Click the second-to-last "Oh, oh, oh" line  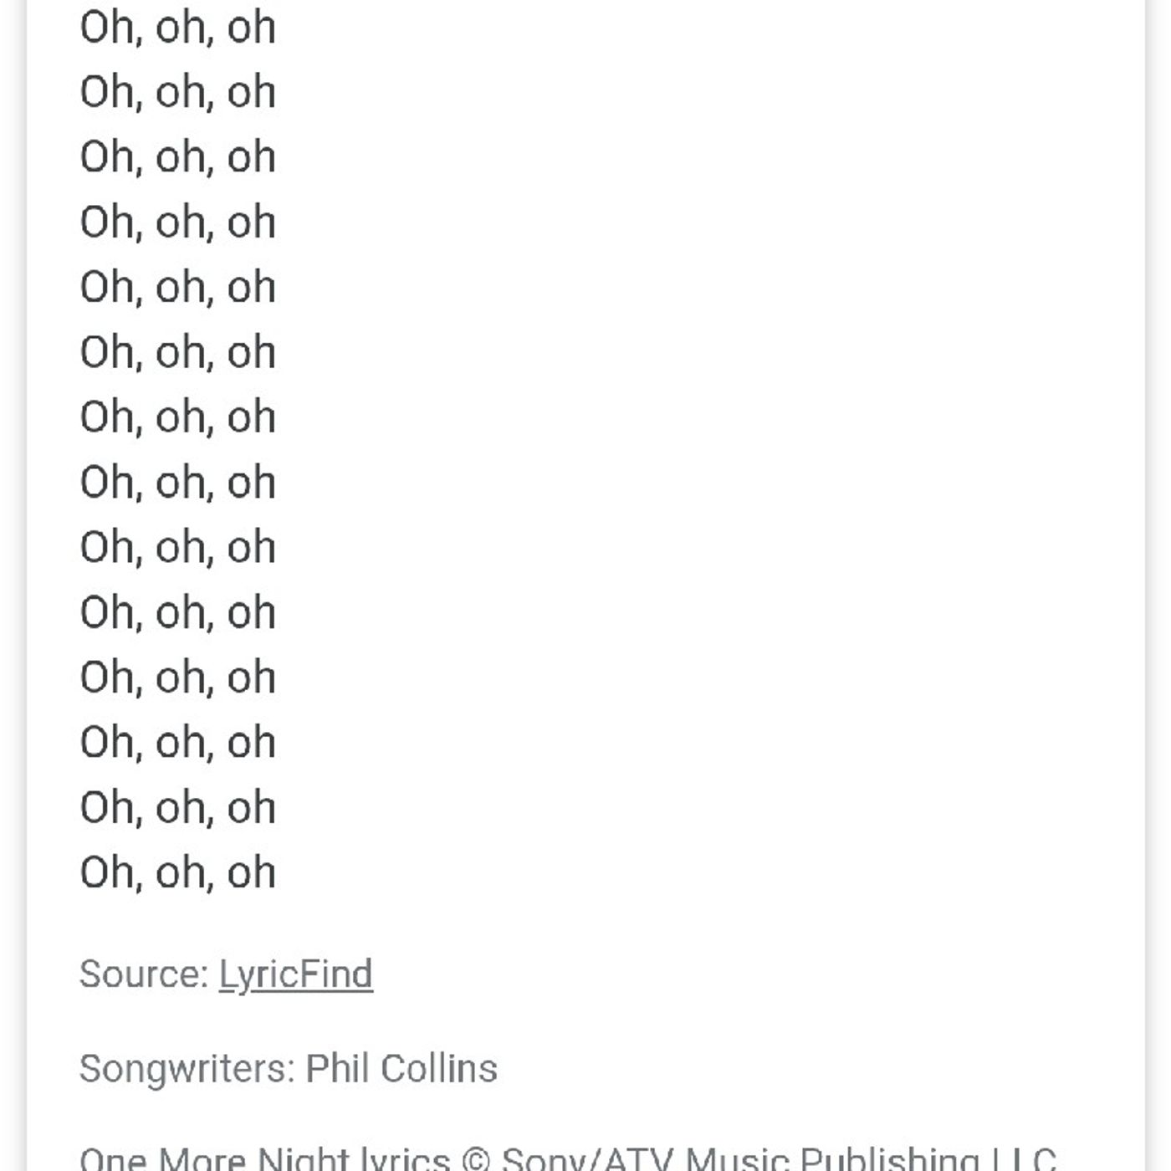click(177, 808)
